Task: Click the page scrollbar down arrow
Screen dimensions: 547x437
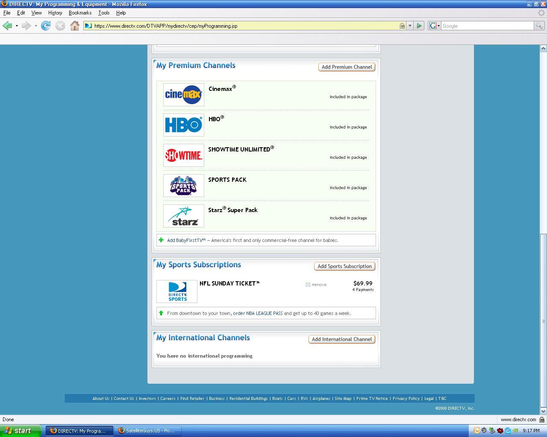Action: pos(544,411)
